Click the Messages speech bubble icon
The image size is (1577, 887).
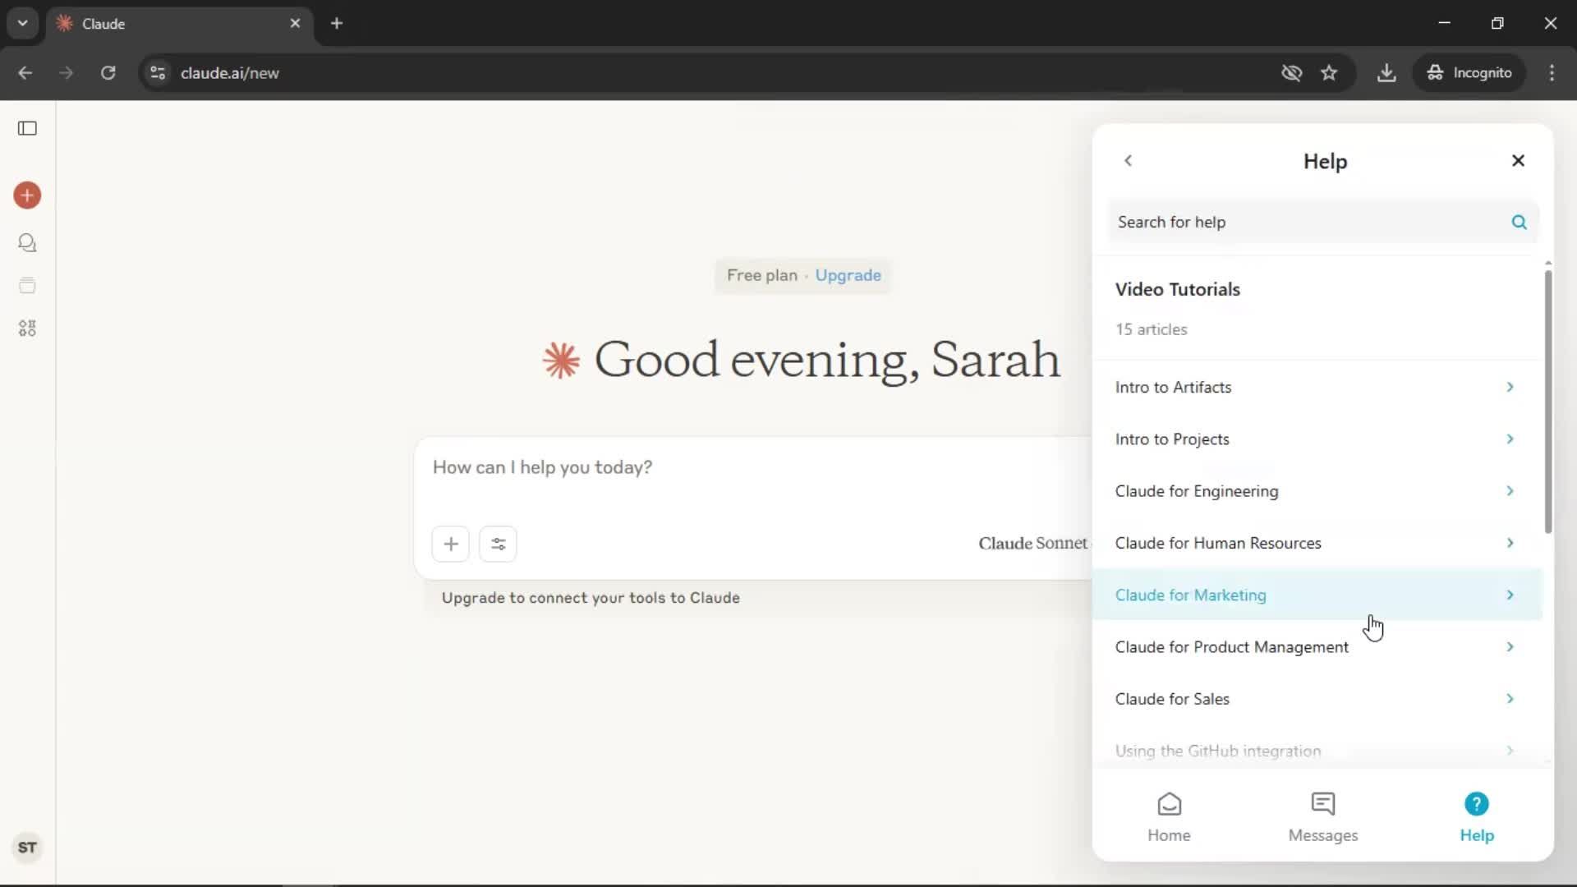[1323, 804]
